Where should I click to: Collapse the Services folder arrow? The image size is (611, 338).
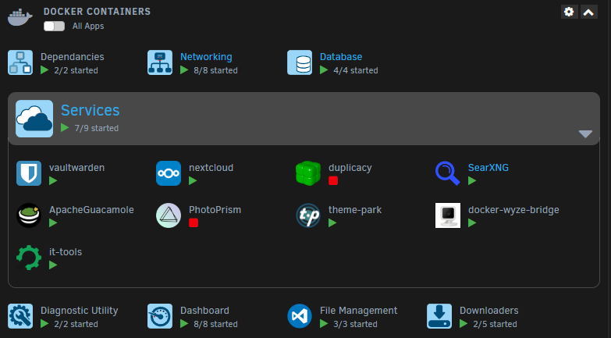585,133
